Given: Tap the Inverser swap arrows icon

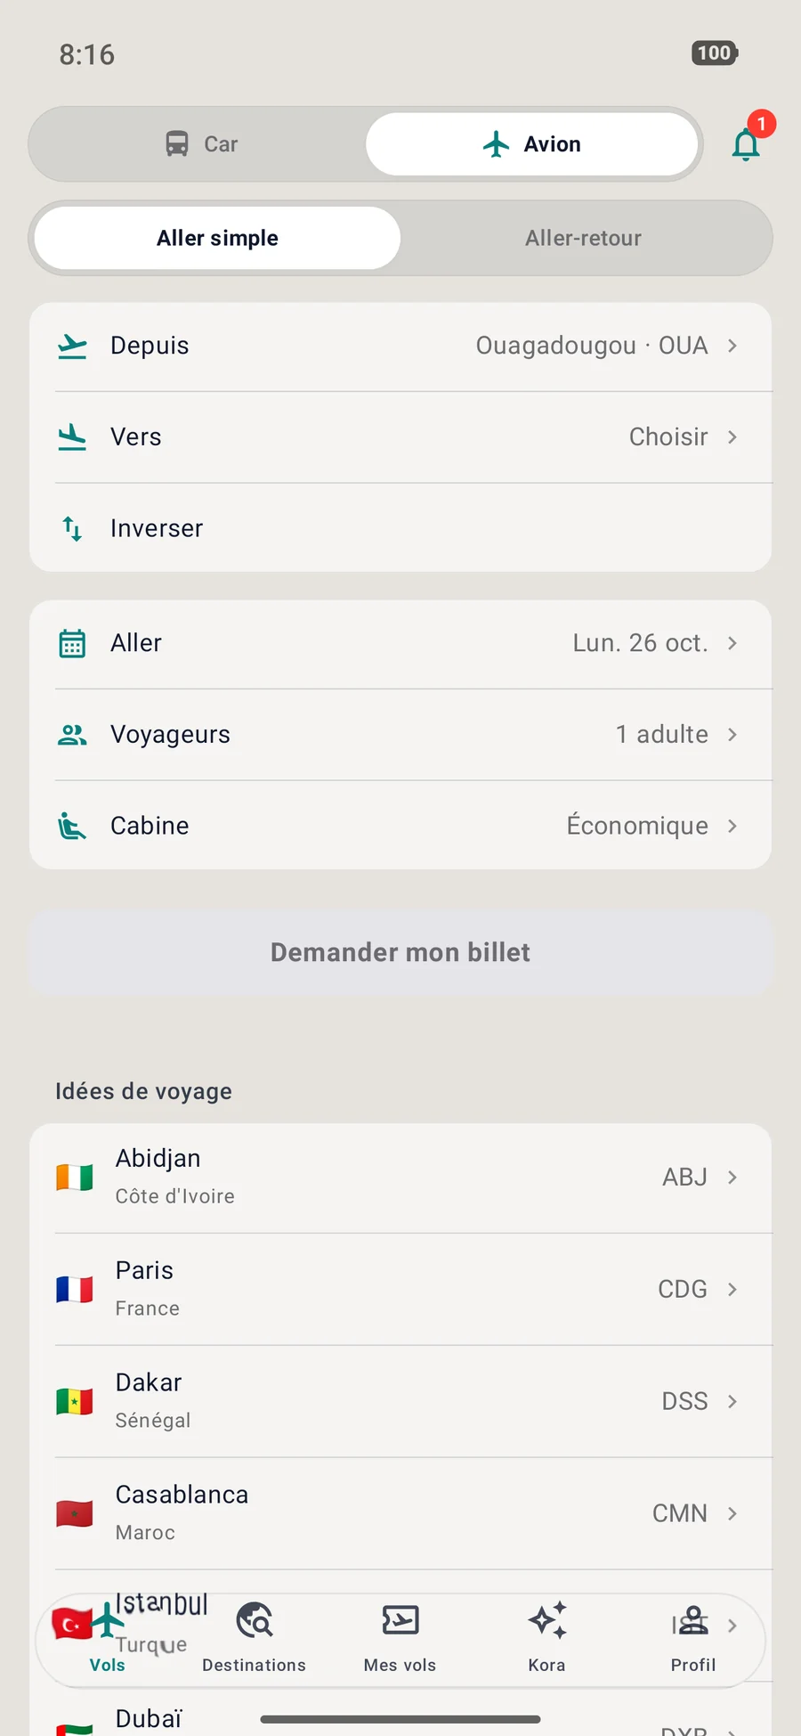Looking at the screenshot, I should 72,528.
